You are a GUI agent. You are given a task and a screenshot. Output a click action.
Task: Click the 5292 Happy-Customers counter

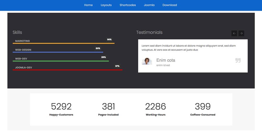[61, 106]
